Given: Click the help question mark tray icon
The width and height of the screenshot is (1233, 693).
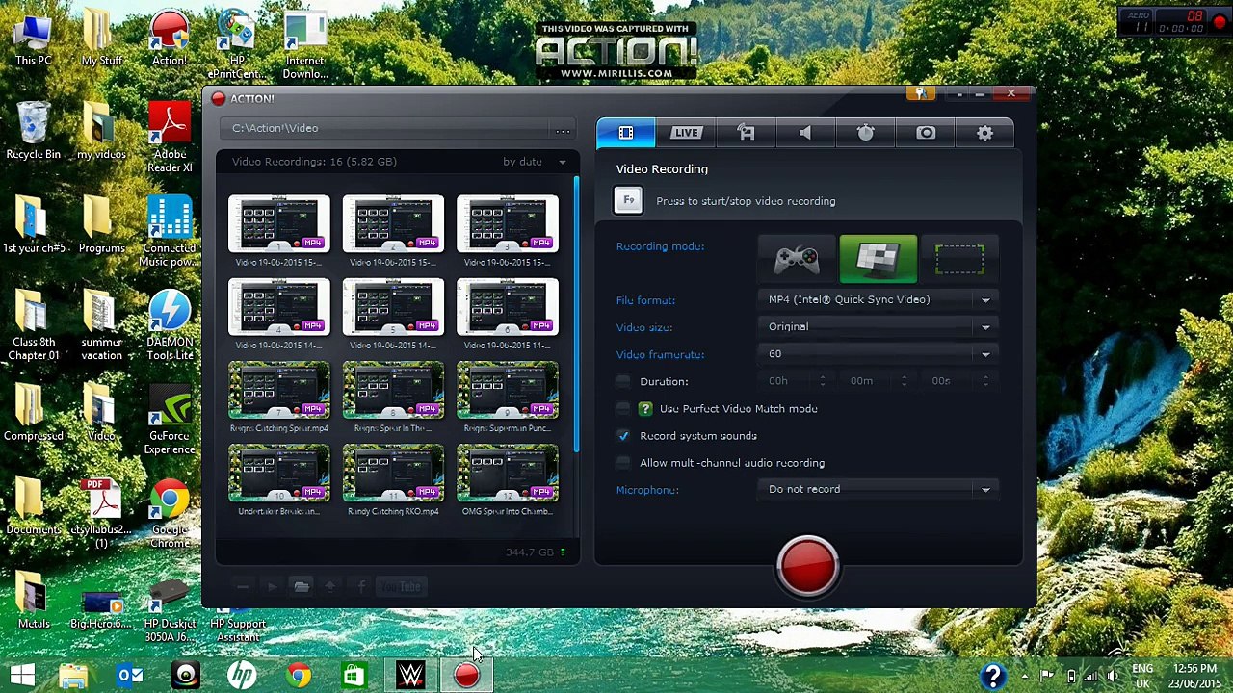Looking at the screenshot, I should [x=993, y=677].
